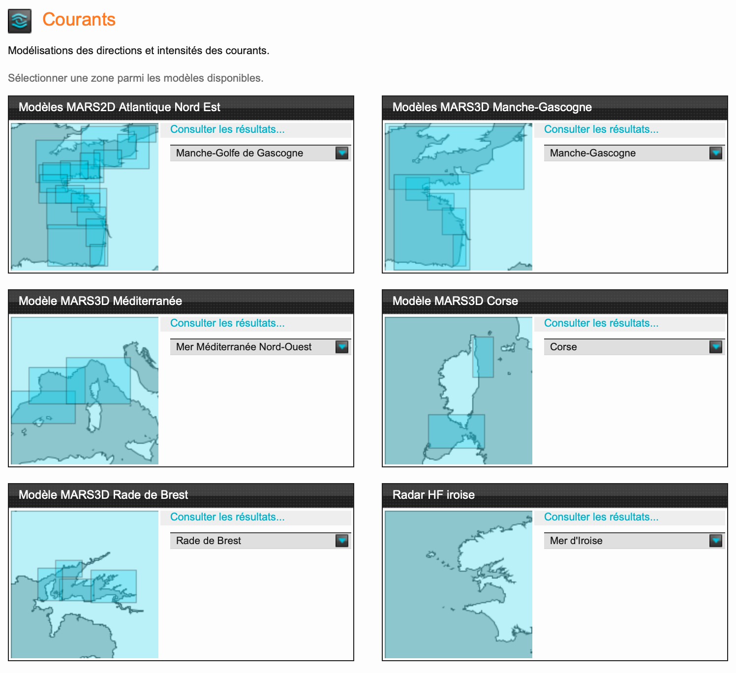Expand the Manche-Golfe de Gascogne dropdown

pos(260,153)
